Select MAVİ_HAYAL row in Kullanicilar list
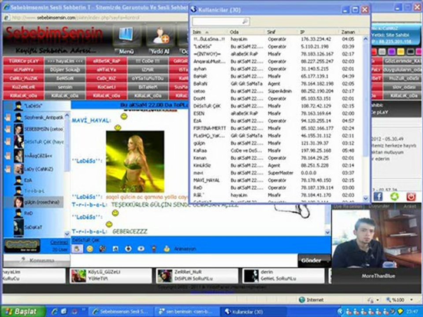The height and width of the screenshot is (317, 423). coord(277,181)
